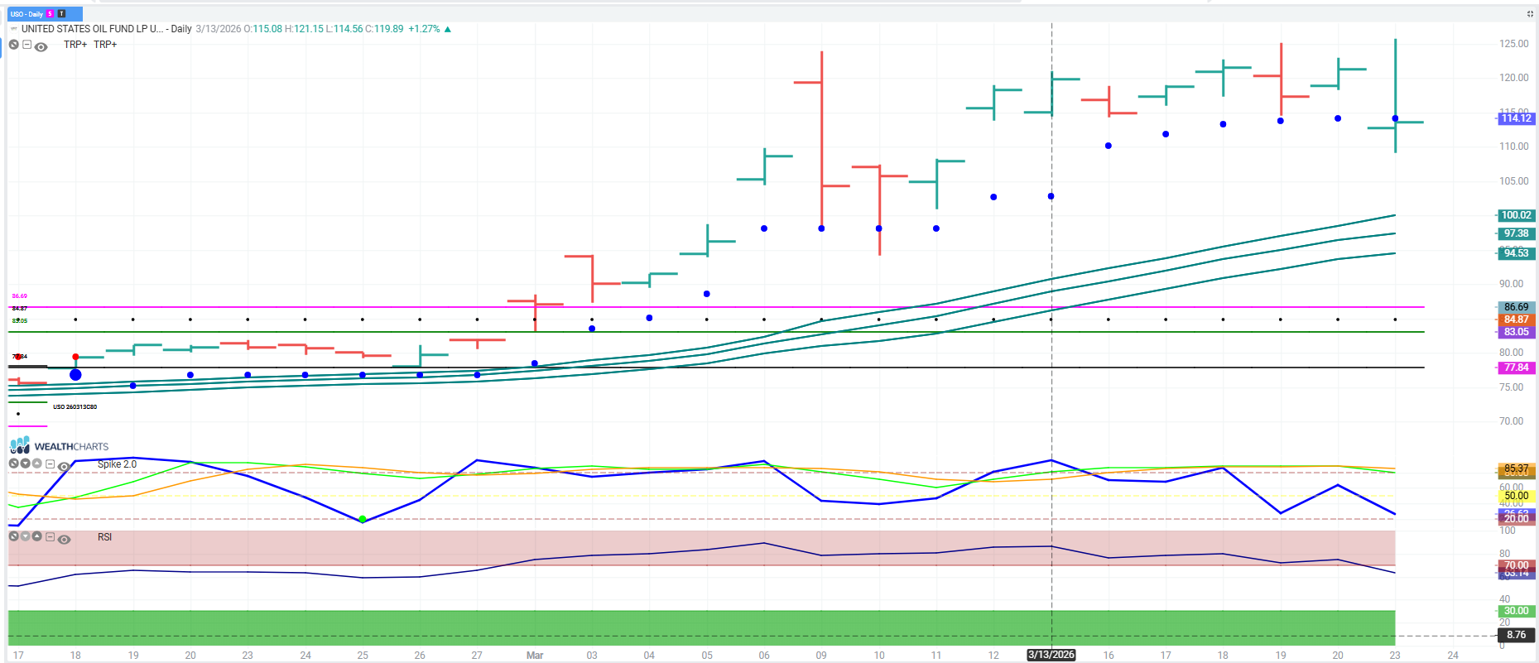Image resolution: width=1539 pixels, height=663 pixels.
Task: Click the second TRP+ indicator label
Action: coord(105,45)
